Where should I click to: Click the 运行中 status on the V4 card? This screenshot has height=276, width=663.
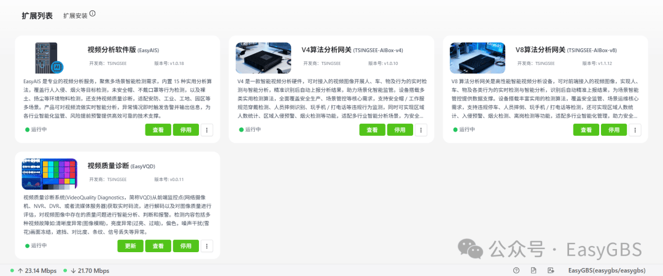point(250,129)
